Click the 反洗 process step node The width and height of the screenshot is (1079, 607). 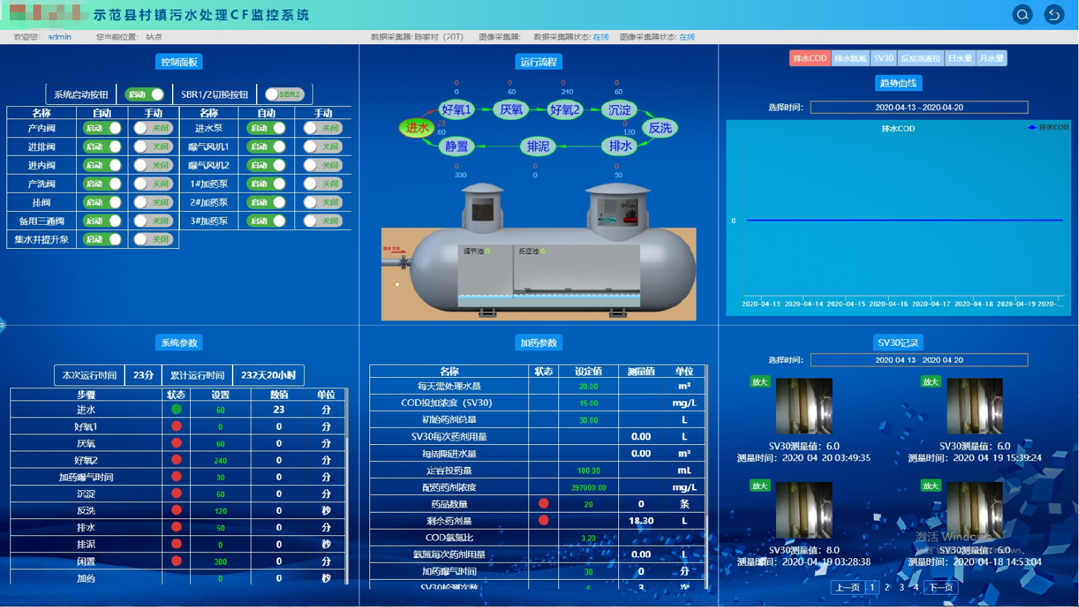coord(659,128)
